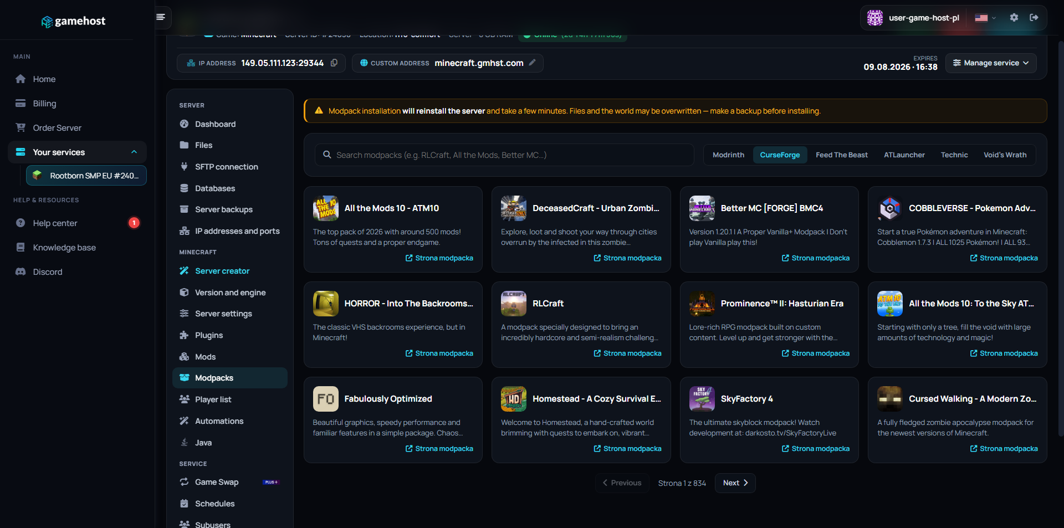Screen dimensions: 1064x528
Task: Click the Help center notification badge
Action: point(134,223)
